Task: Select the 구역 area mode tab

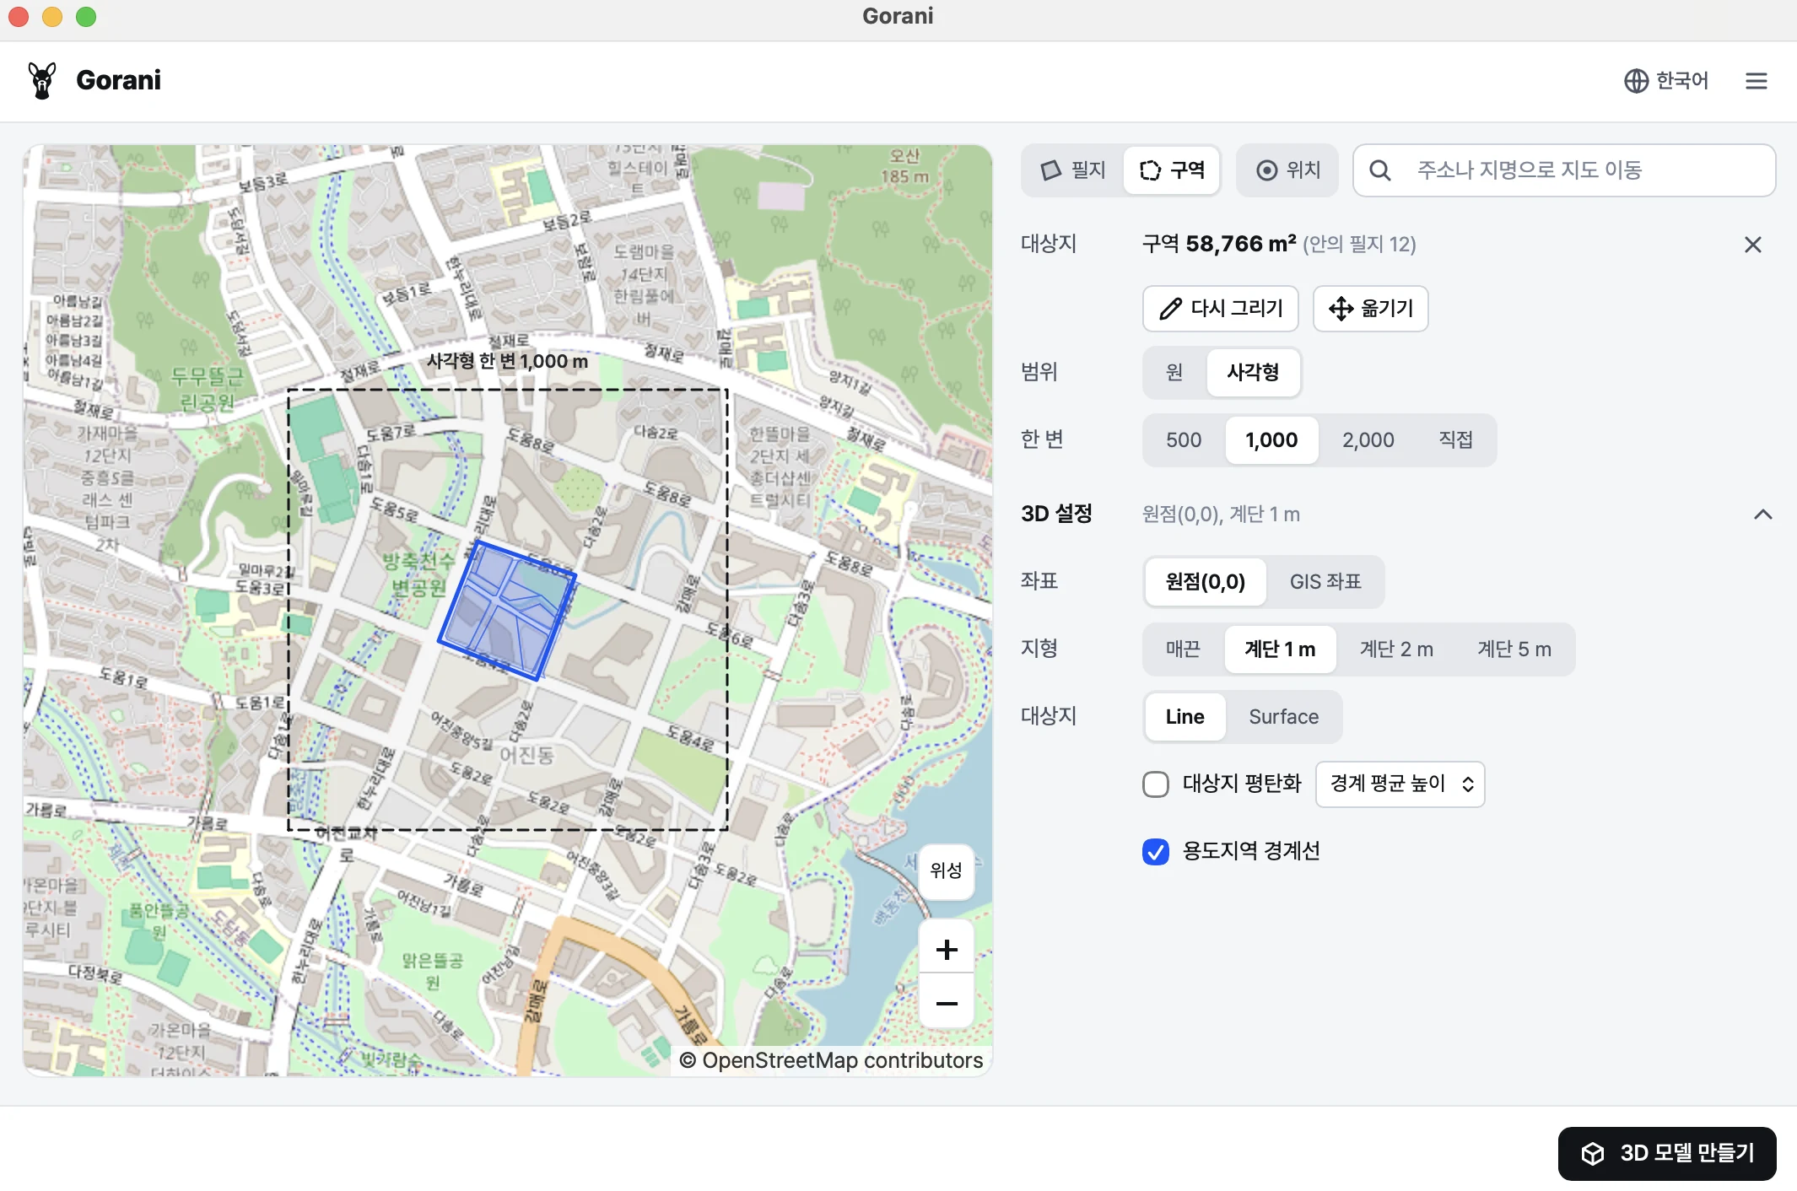Action: (1172, 170)
